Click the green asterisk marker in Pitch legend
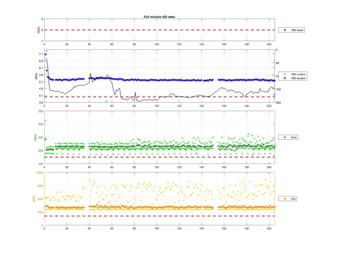 tap(285, 137)
